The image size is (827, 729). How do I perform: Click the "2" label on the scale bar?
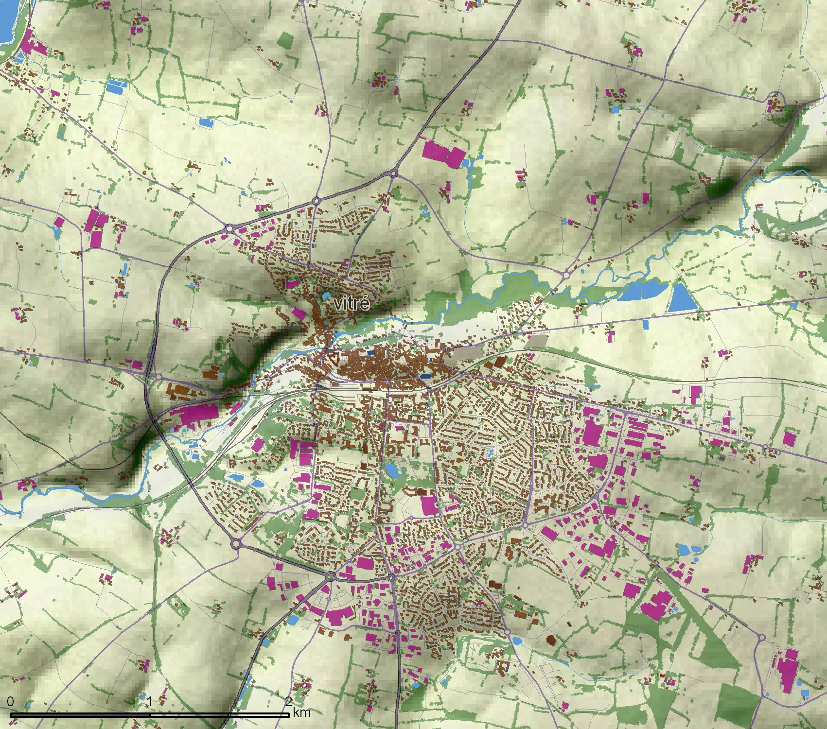click(288, 701)
